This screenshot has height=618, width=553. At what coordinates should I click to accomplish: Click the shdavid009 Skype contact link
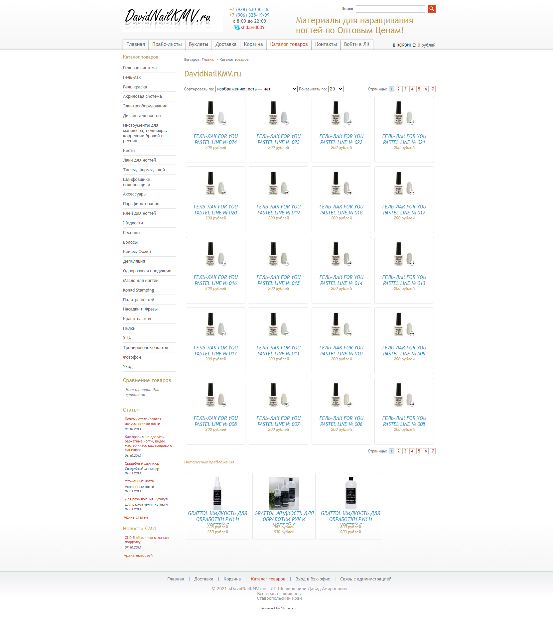pos(253,27)
